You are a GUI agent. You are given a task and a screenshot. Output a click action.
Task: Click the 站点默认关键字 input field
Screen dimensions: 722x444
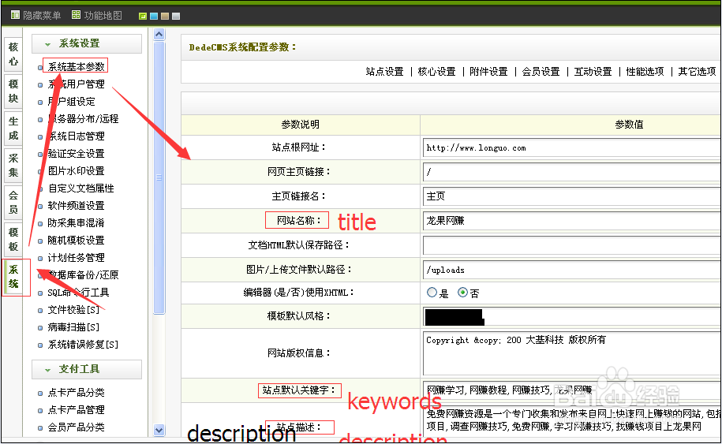point(572,390)
